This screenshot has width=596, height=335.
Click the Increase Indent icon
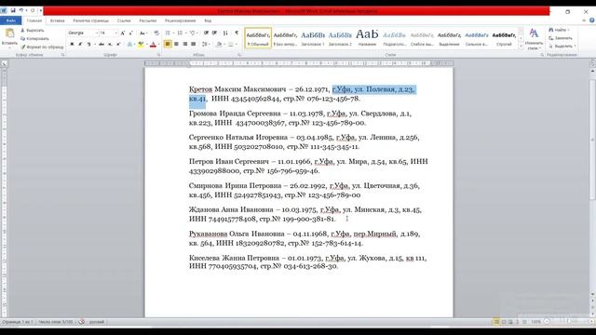pyautogui.click(x=215, y=33)
